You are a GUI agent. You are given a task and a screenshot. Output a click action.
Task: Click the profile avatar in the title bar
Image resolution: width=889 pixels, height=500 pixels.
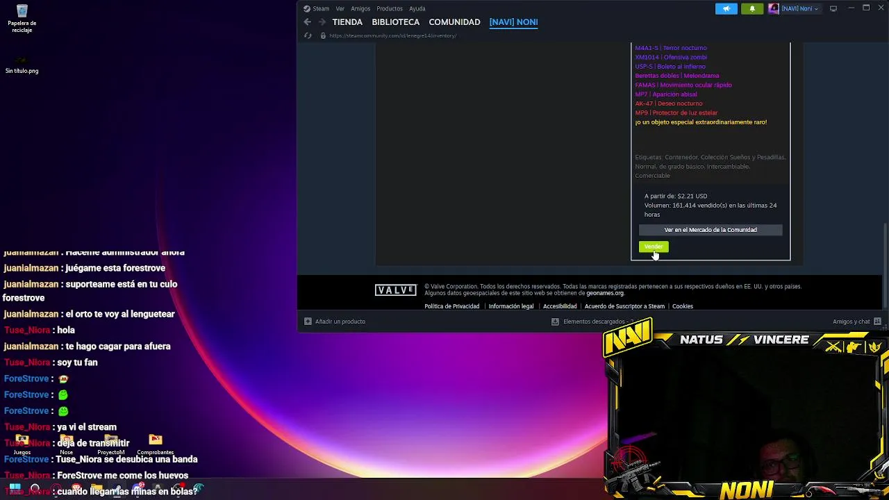[773, 8]
